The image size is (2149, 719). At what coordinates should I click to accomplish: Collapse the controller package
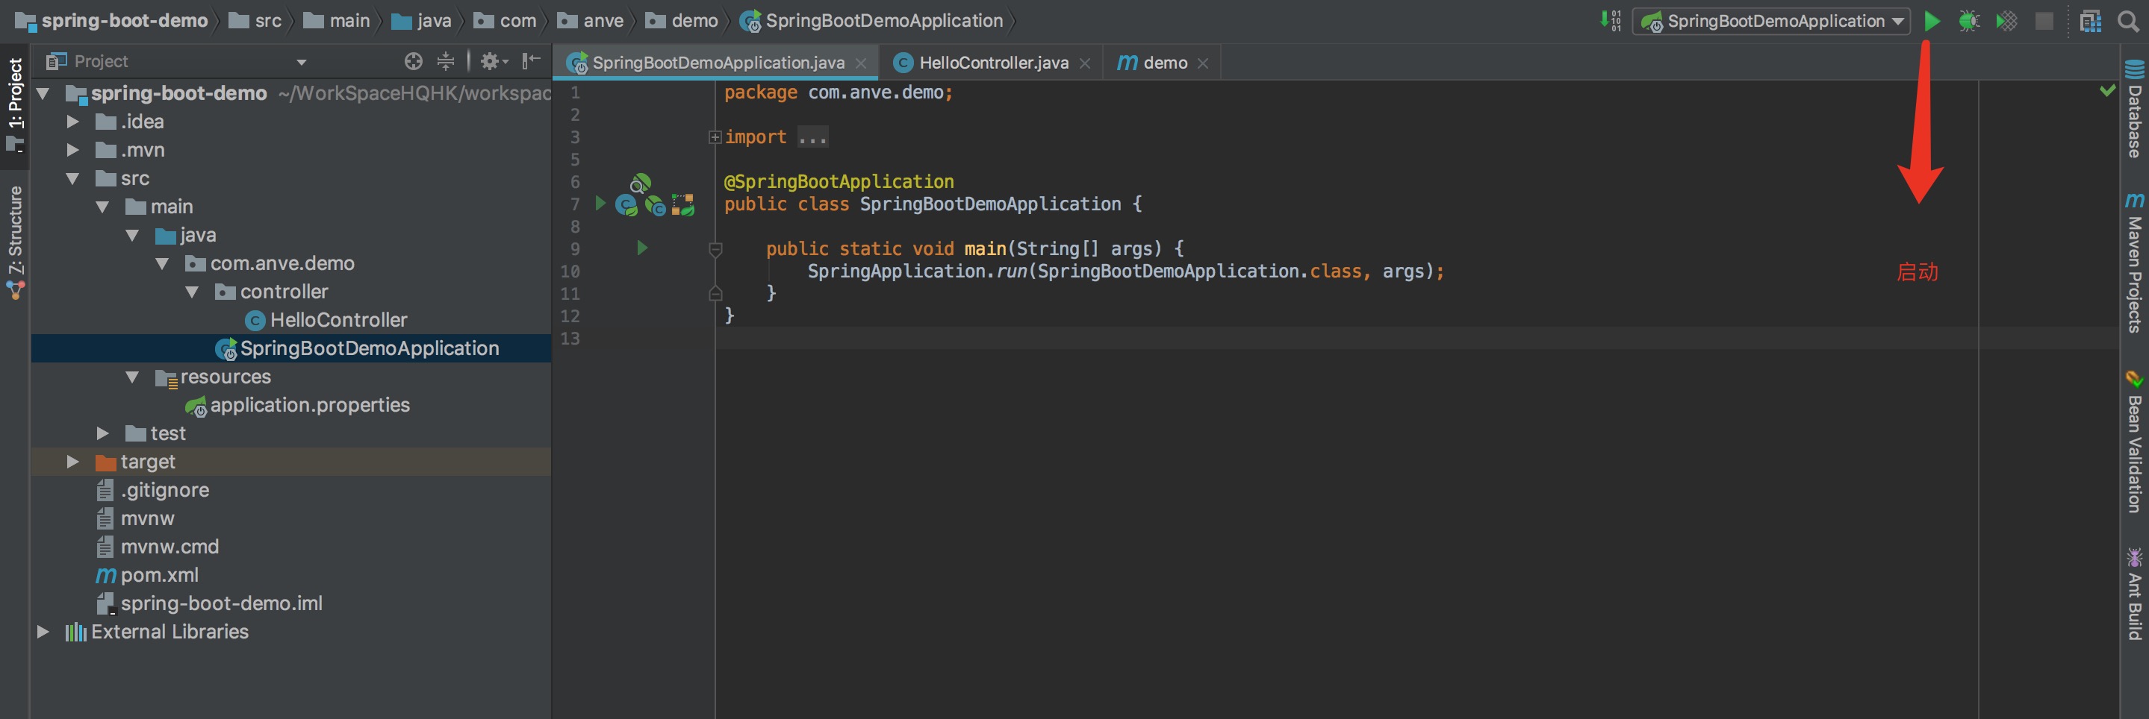tap(193, 292)
